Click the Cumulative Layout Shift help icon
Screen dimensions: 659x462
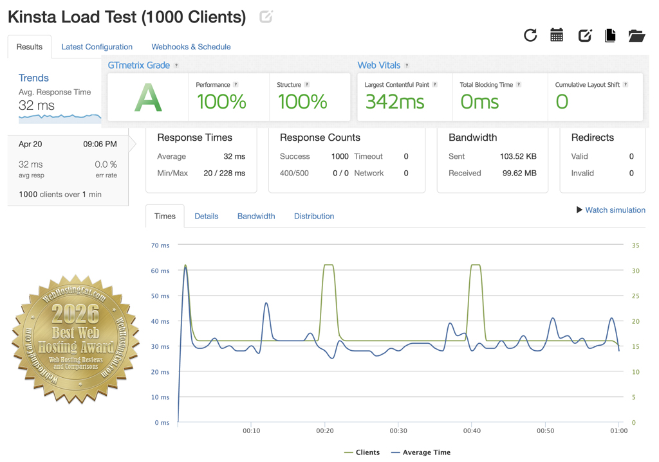point(626,84)
